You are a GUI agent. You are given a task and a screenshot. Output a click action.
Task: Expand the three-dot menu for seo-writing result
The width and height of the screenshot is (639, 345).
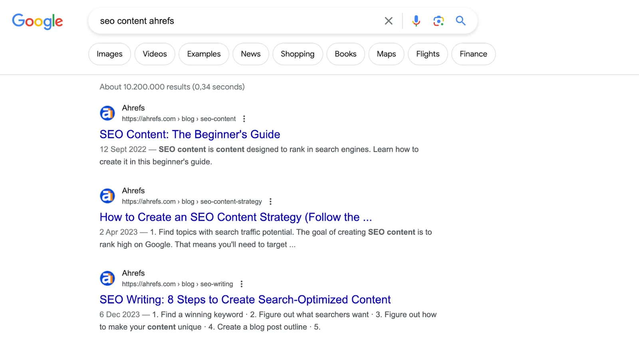[x=241, y=284]
